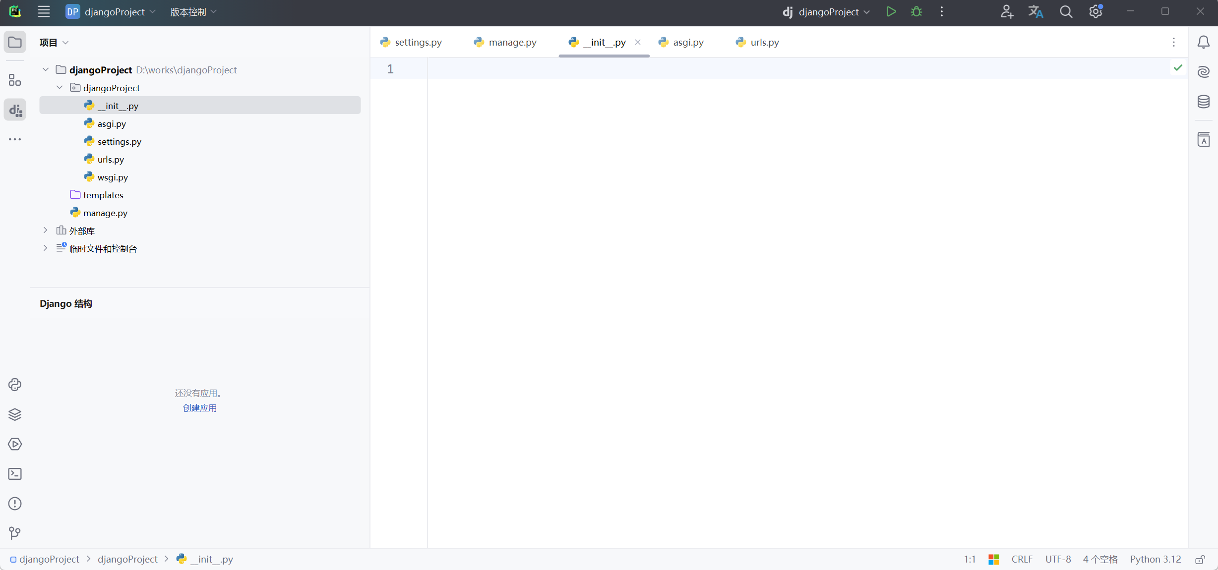Screen dimensions: 1218x570
Task: Click the 创建应用 link
Action: pos(200,408)
